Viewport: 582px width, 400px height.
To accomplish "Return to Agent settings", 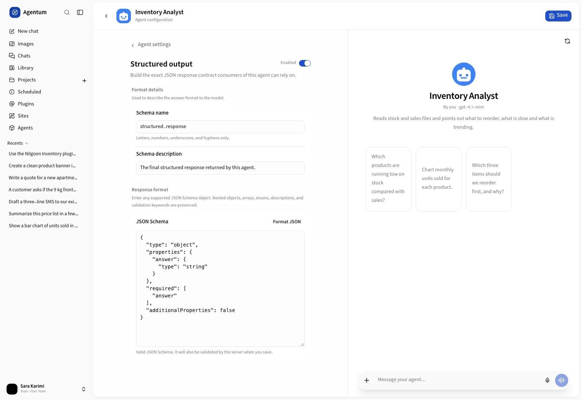I will (x=151, y=45).
